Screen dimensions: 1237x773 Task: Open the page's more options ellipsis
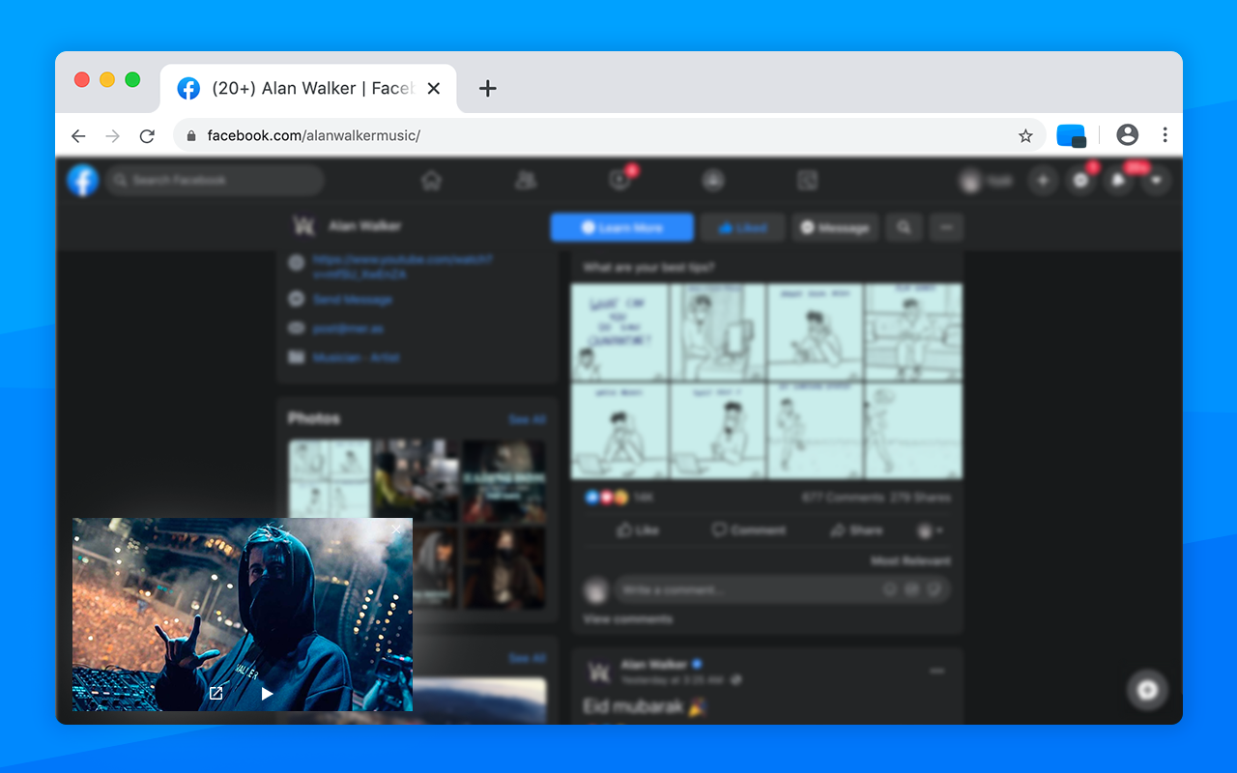946,228
